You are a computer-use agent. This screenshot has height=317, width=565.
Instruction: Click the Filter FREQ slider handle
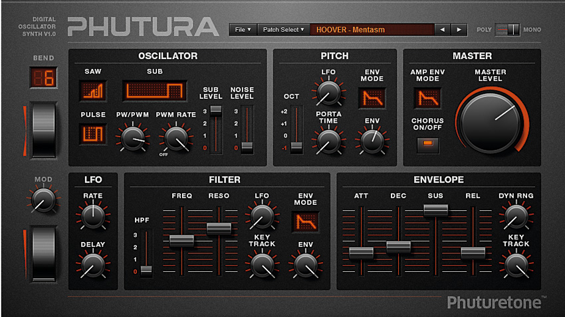tap(181, 241)
